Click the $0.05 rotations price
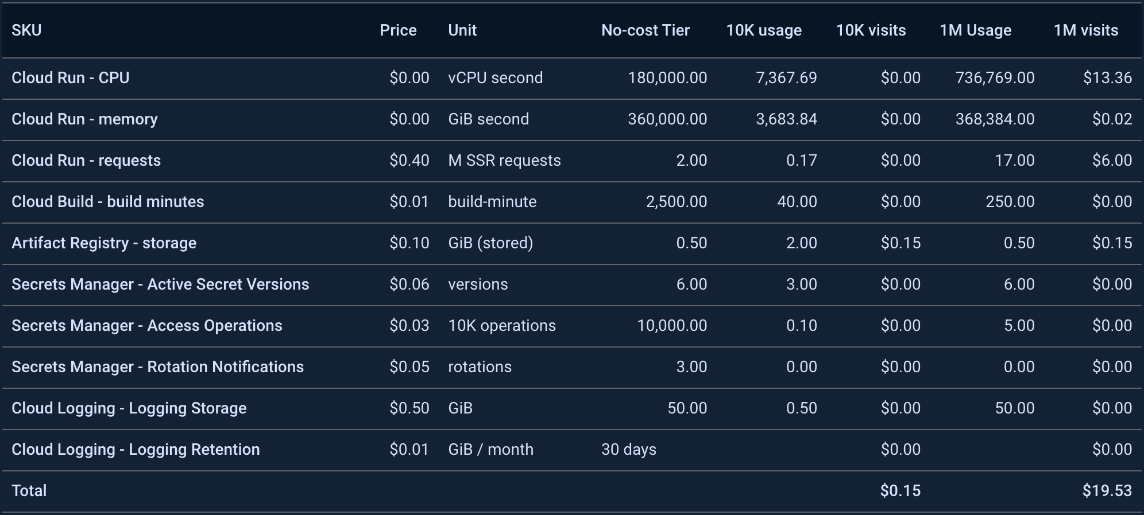 click(x=409, y=367)
